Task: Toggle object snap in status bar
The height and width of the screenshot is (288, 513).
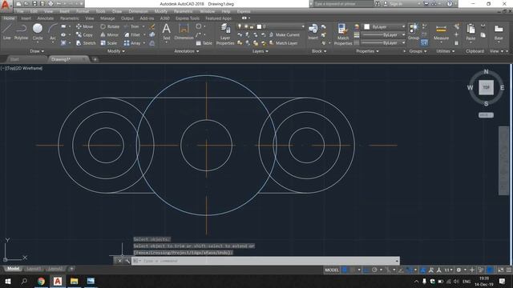Action: pyautogui.click(x=409, y=270)
